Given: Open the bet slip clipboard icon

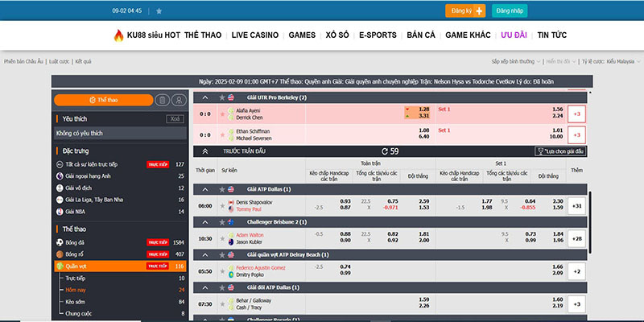Looking at the screenshot, I should click(x=162, y=100).
